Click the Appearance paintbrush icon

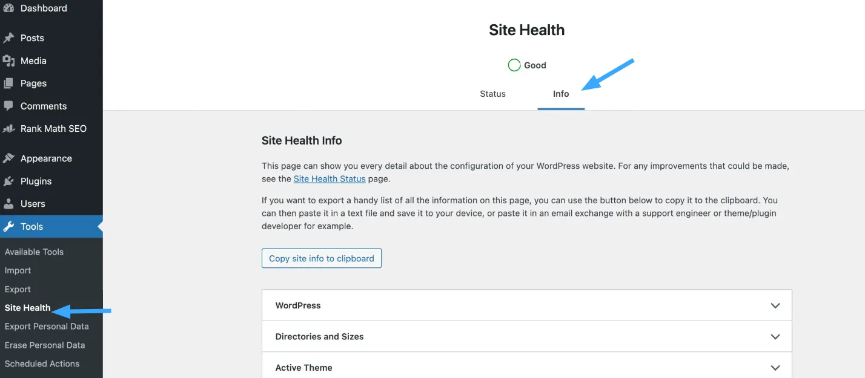8,158
